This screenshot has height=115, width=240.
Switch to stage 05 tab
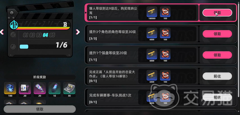point(52,35)
